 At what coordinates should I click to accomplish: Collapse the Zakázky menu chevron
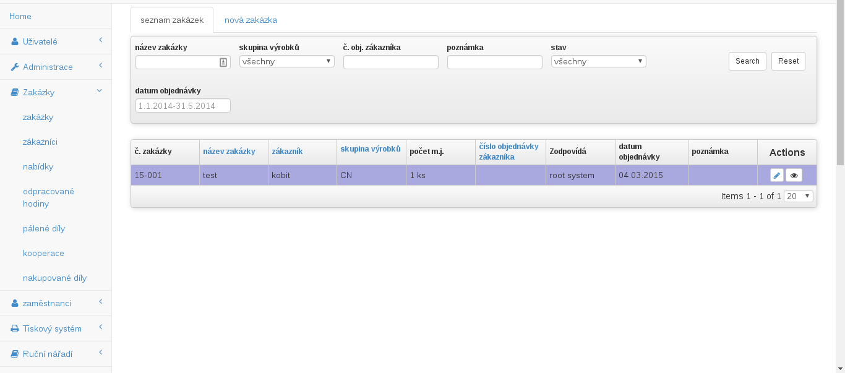point(100,91)
